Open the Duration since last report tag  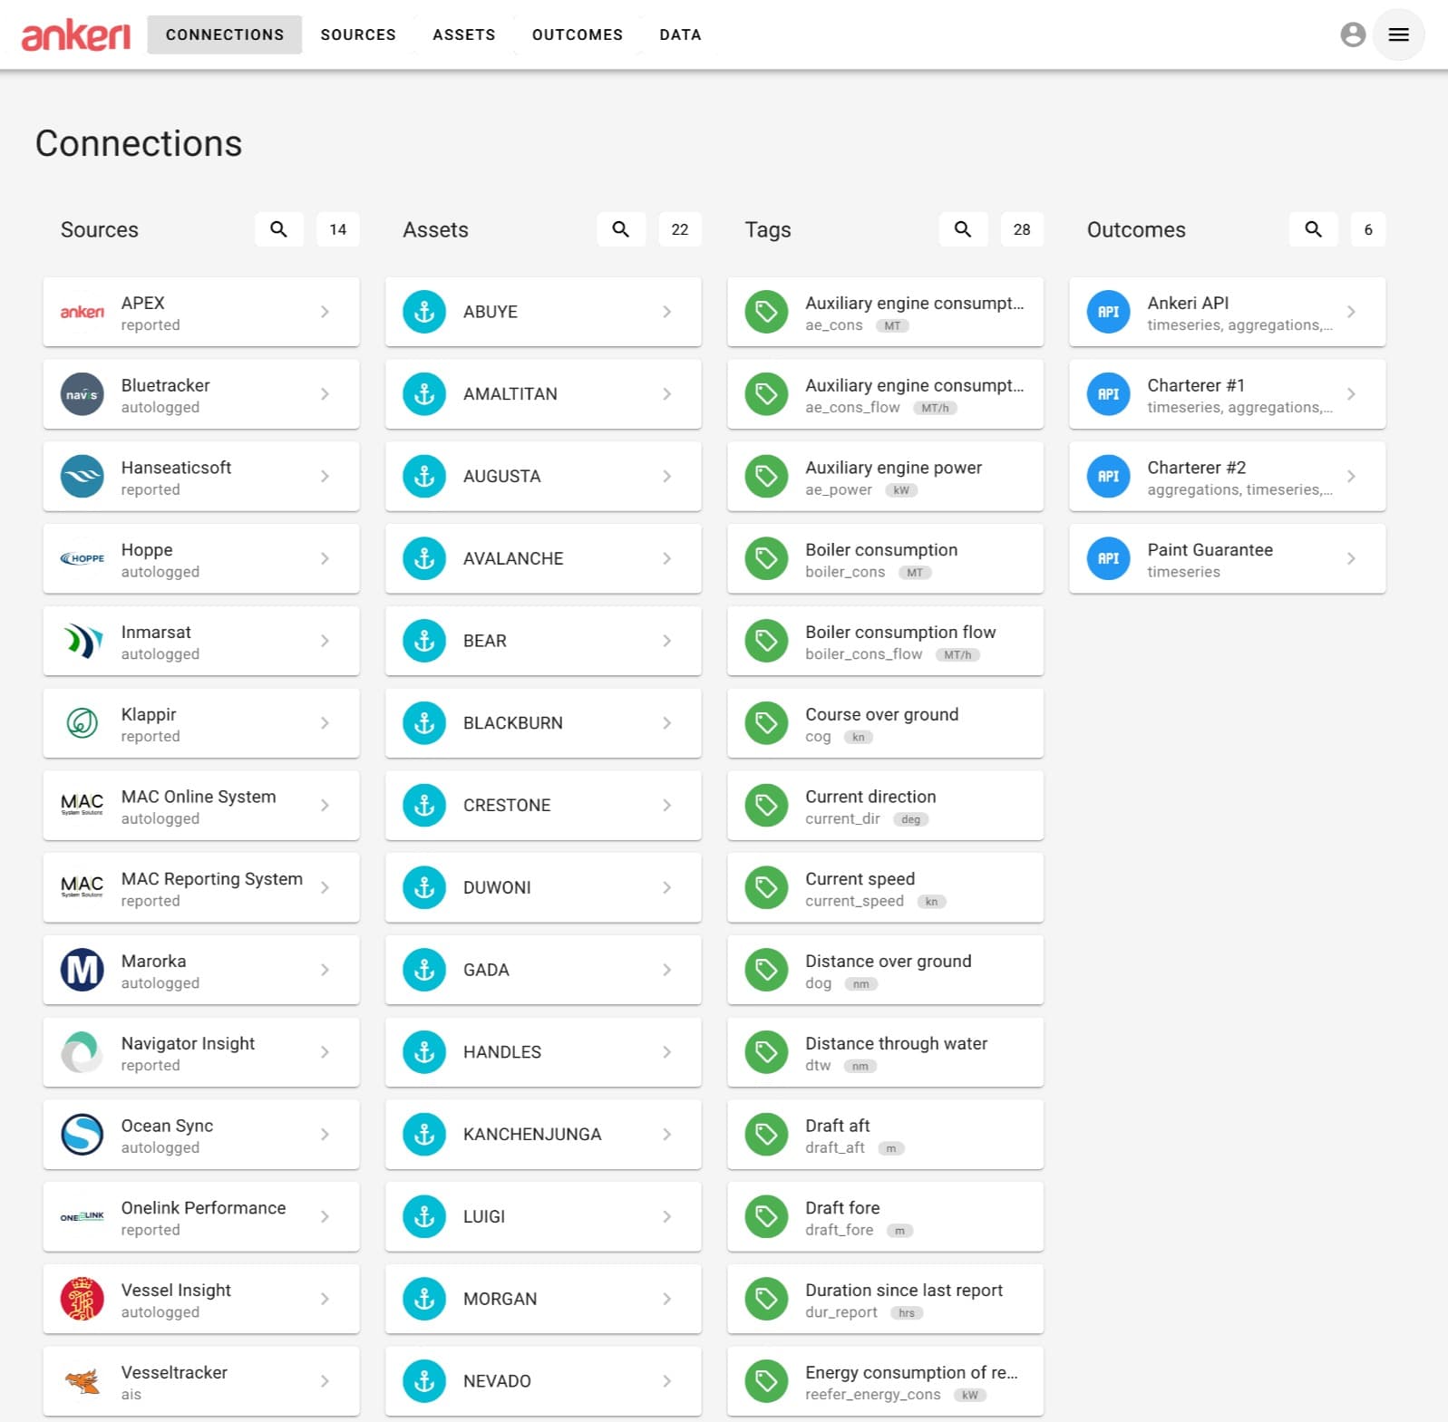coord(885,1299)
